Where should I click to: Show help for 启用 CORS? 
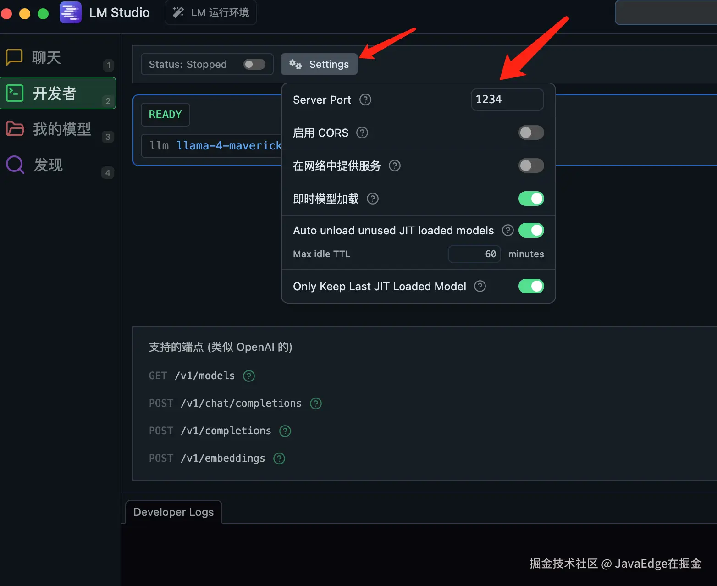[362, 133]
